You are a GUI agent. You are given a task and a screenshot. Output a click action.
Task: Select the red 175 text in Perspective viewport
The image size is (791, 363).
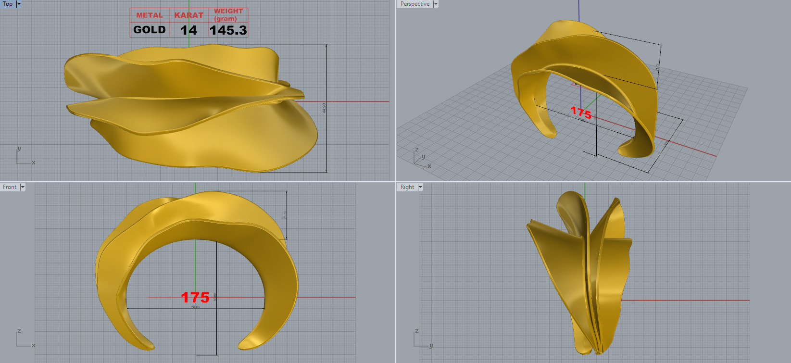(x=581, y=113)
